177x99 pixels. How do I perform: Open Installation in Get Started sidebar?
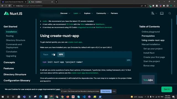point(11,32)
